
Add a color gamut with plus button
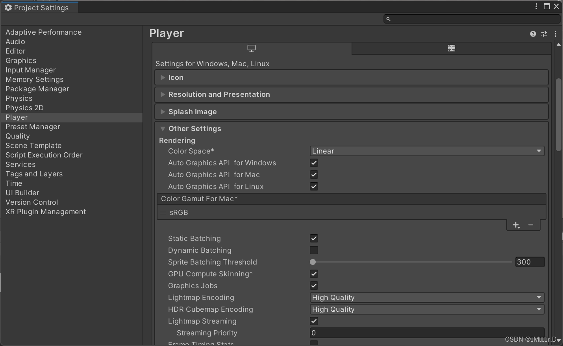pyautogui.click(x=516, y=225)
